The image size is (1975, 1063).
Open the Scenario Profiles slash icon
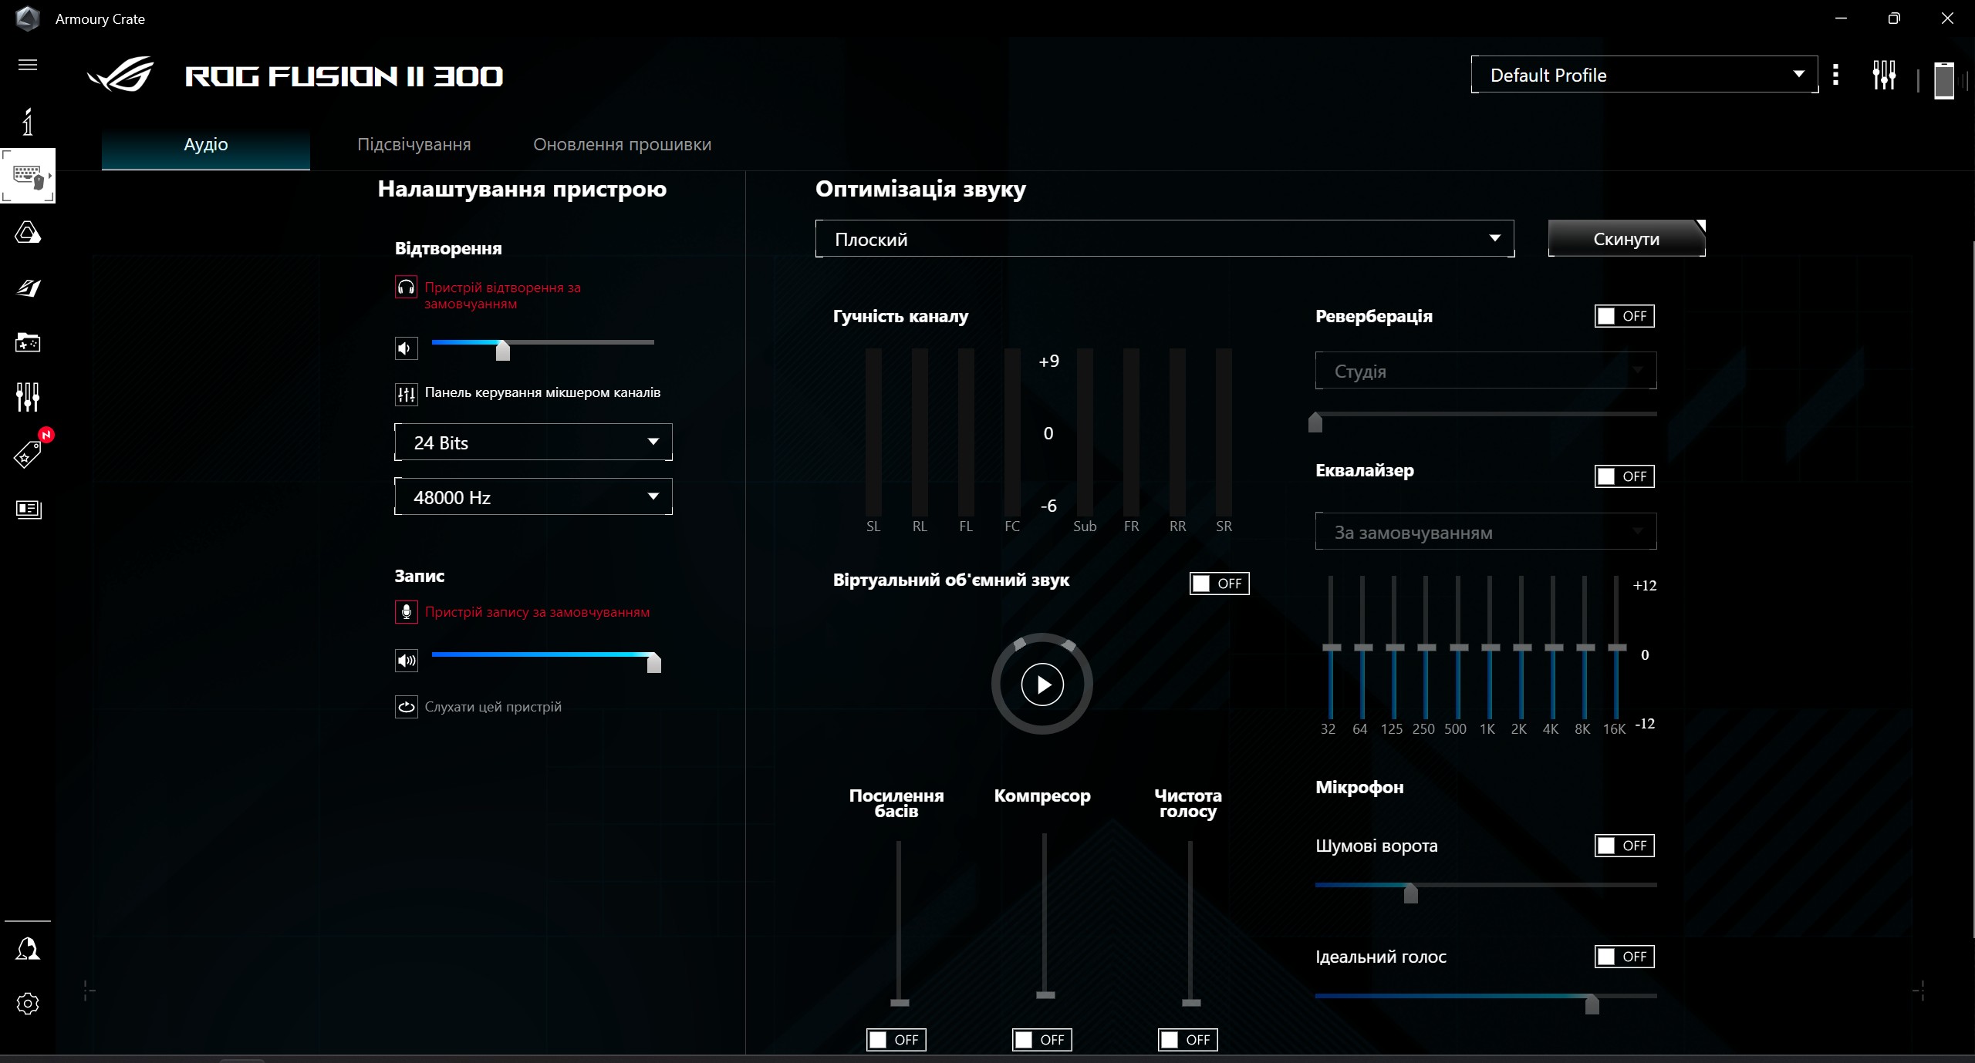[28, 288]
